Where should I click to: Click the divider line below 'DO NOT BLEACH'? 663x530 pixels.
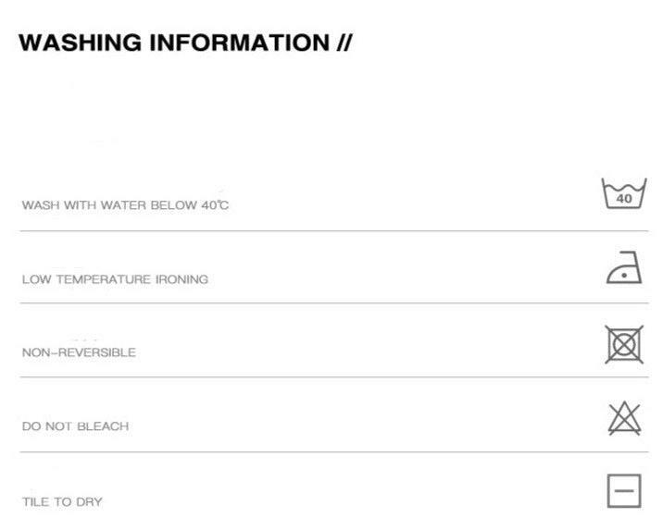click(334, 452)
